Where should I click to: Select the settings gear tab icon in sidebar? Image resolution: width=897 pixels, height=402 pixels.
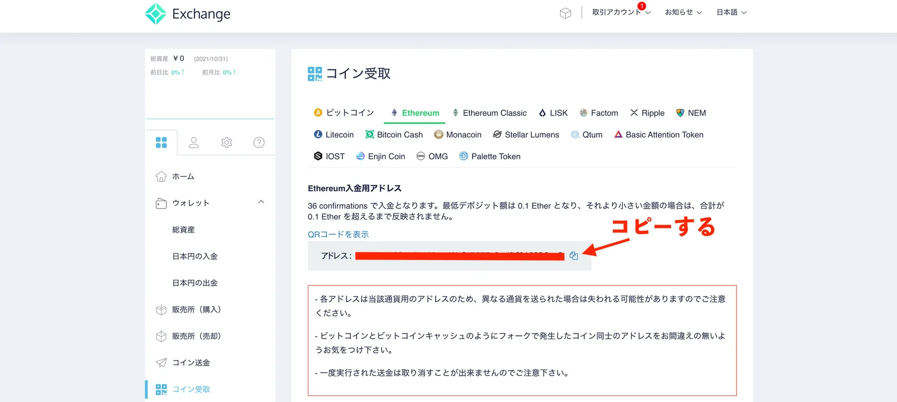point(226,142)
